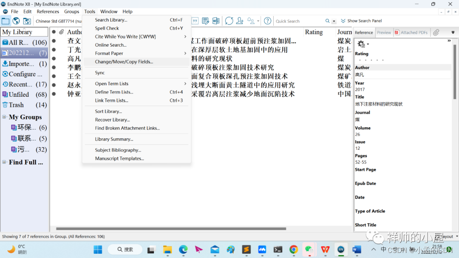Image resolution: width=459 pixels, height=258 pixels.
Task: Click the paperclip attach file icon
Action: [x=436, y=32]
